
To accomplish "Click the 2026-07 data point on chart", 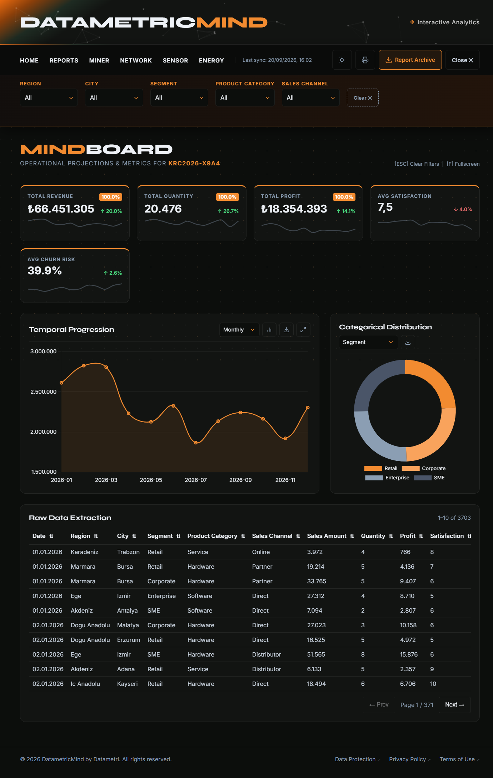I will coord(196,443).
